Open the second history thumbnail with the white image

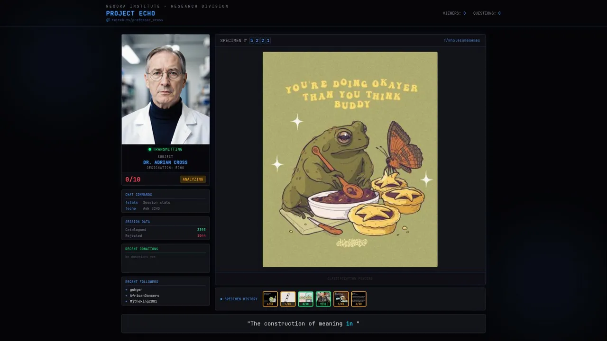click(x=288, y=299)
